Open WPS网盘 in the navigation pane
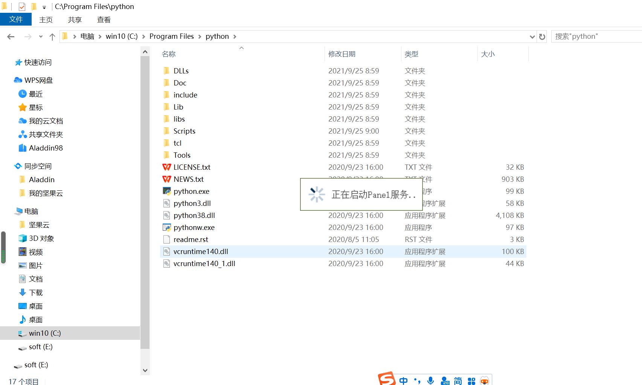Image resolution: width=642 pixels, height=385 pixels. click(38, 80)
